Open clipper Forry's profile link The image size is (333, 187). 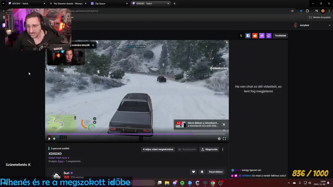coord(61,161)
